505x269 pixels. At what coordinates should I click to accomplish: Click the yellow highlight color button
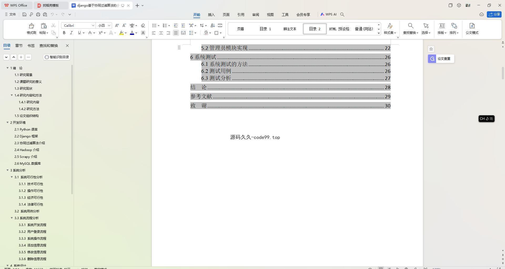(x=121, y=33)
